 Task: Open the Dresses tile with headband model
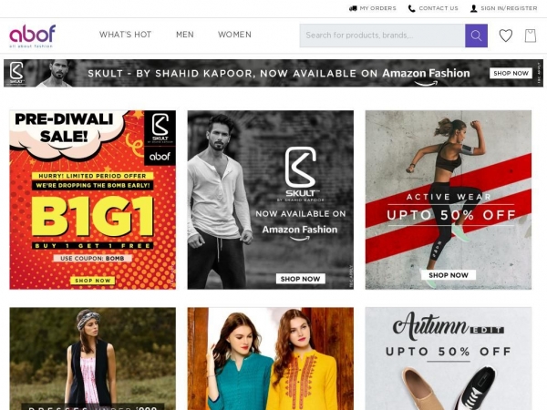(92, 358)
